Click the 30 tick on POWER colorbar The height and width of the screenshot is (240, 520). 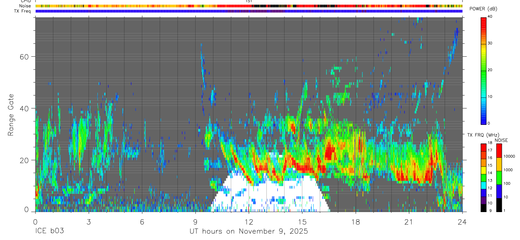[491, 43]
